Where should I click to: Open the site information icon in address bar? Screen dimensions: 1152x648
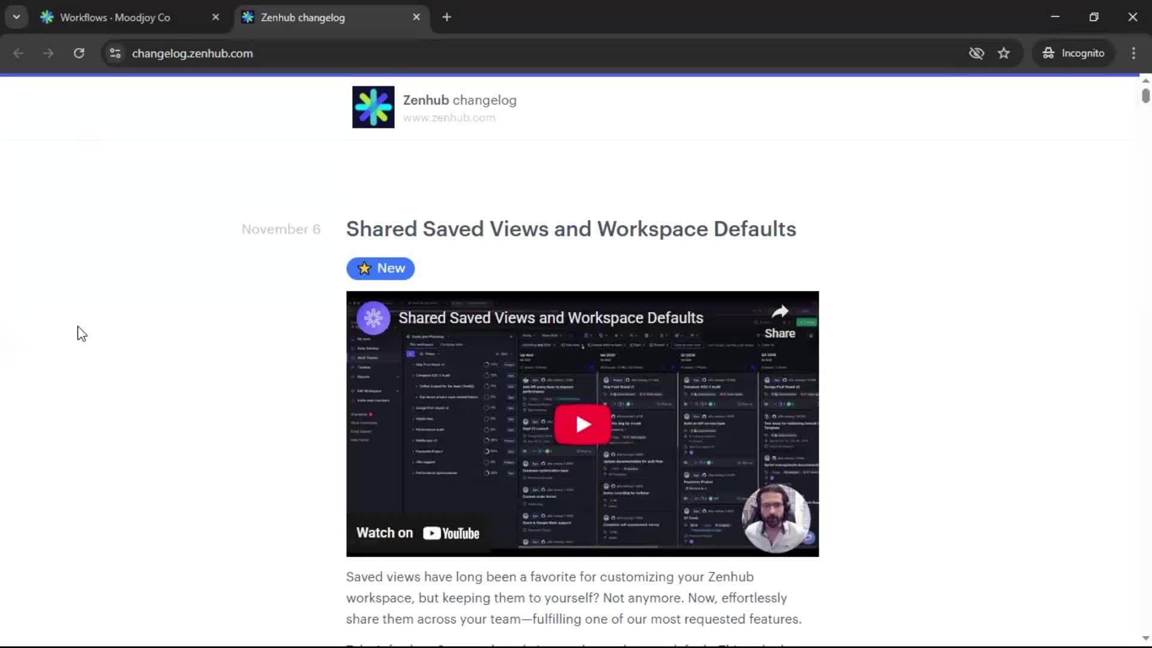point(115,53)
